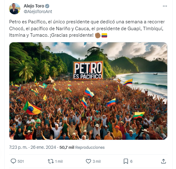176x169 pixels.
Task: Click the 1 mil retweet count
Action: [x=59, y=161]
